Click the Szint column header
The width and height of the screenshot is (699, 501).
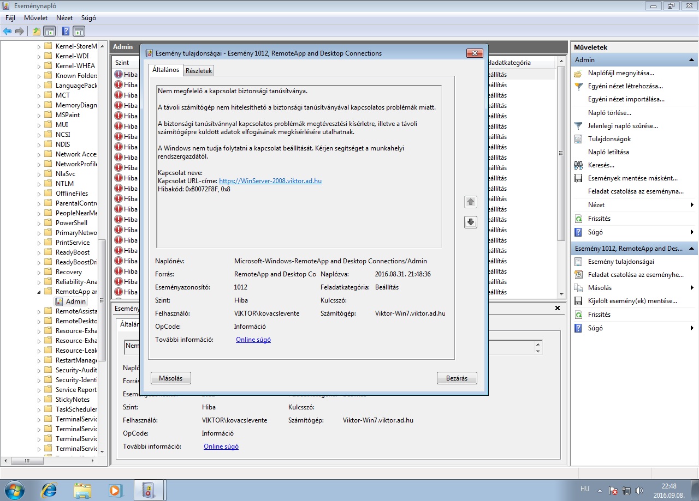(126, 63)
